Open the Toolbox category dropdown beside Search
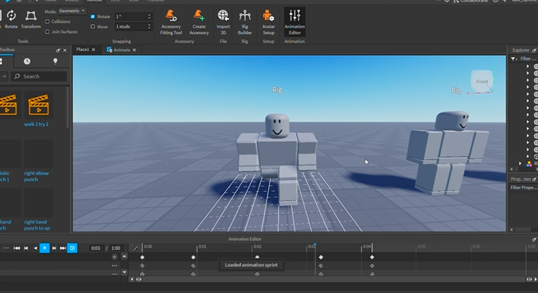 [4, 76]
